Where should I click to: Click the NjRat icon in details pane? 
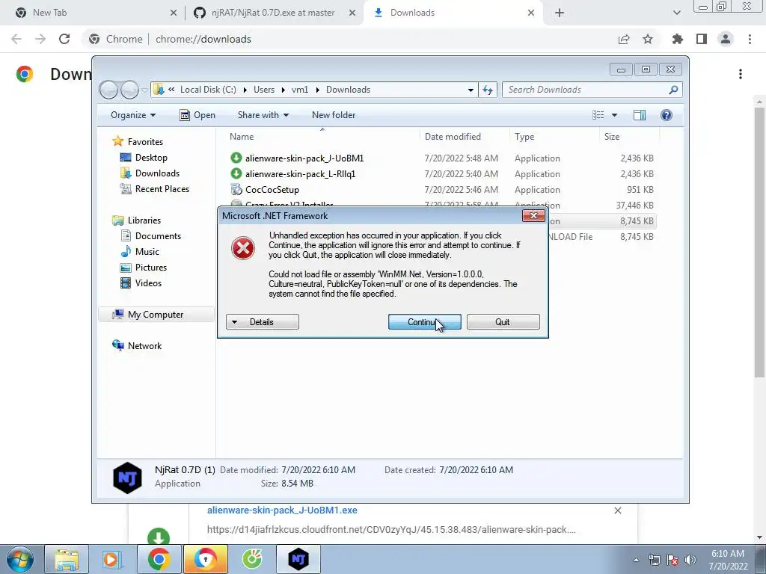tap(127, 478)
